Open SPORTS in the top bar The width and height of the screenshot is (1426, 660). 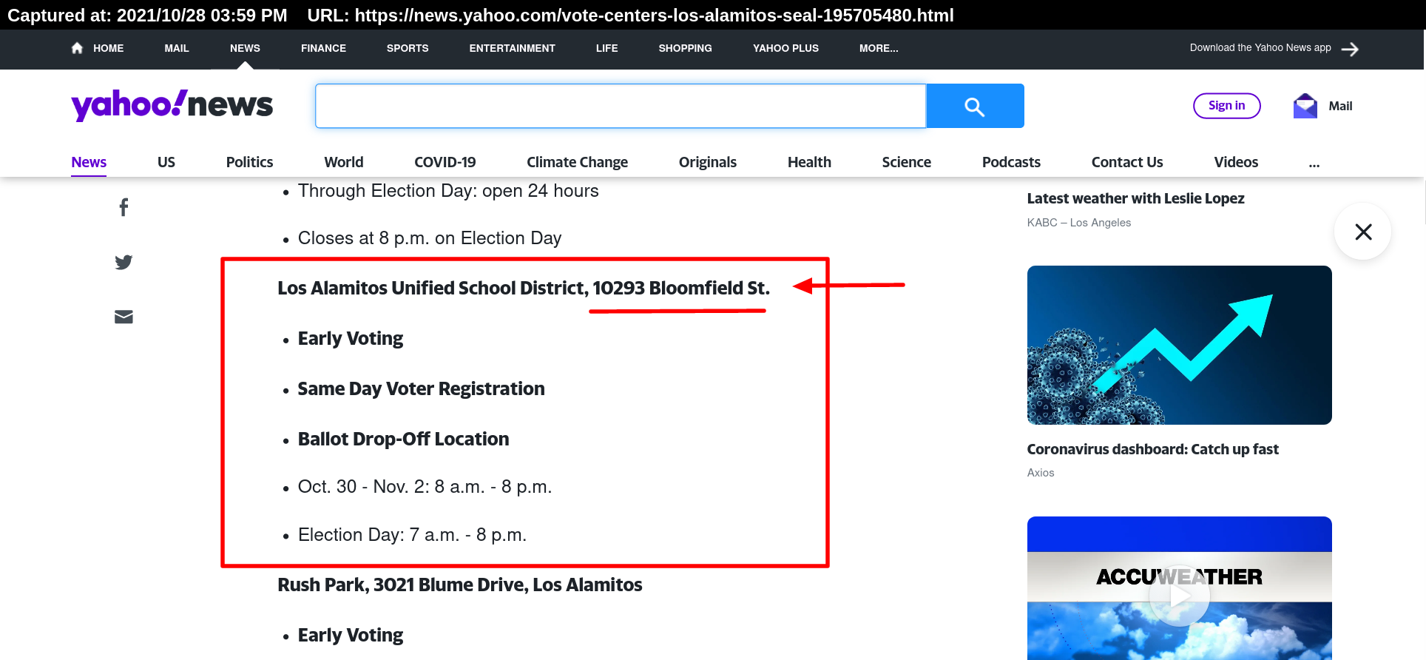click(408, 48)
